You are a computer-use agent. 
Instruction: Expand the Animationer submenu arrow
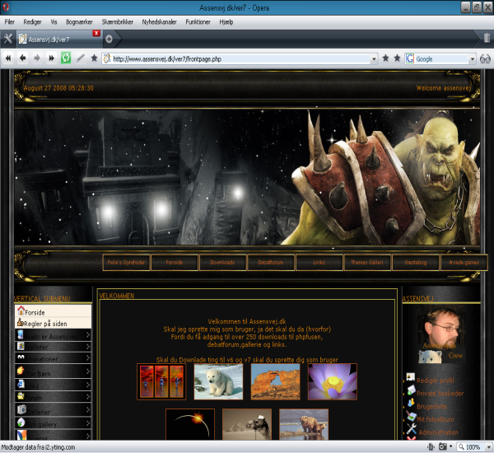pos(88,358)
